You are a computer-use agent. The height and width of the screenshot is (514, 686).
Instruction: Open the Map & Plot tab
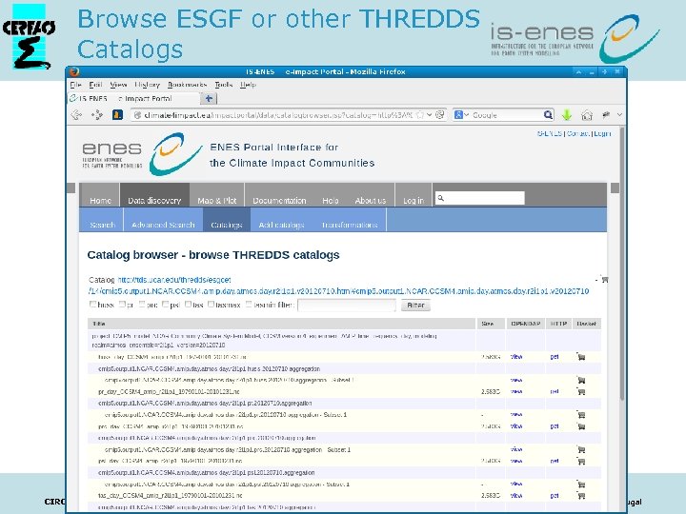tap(216, 195)
